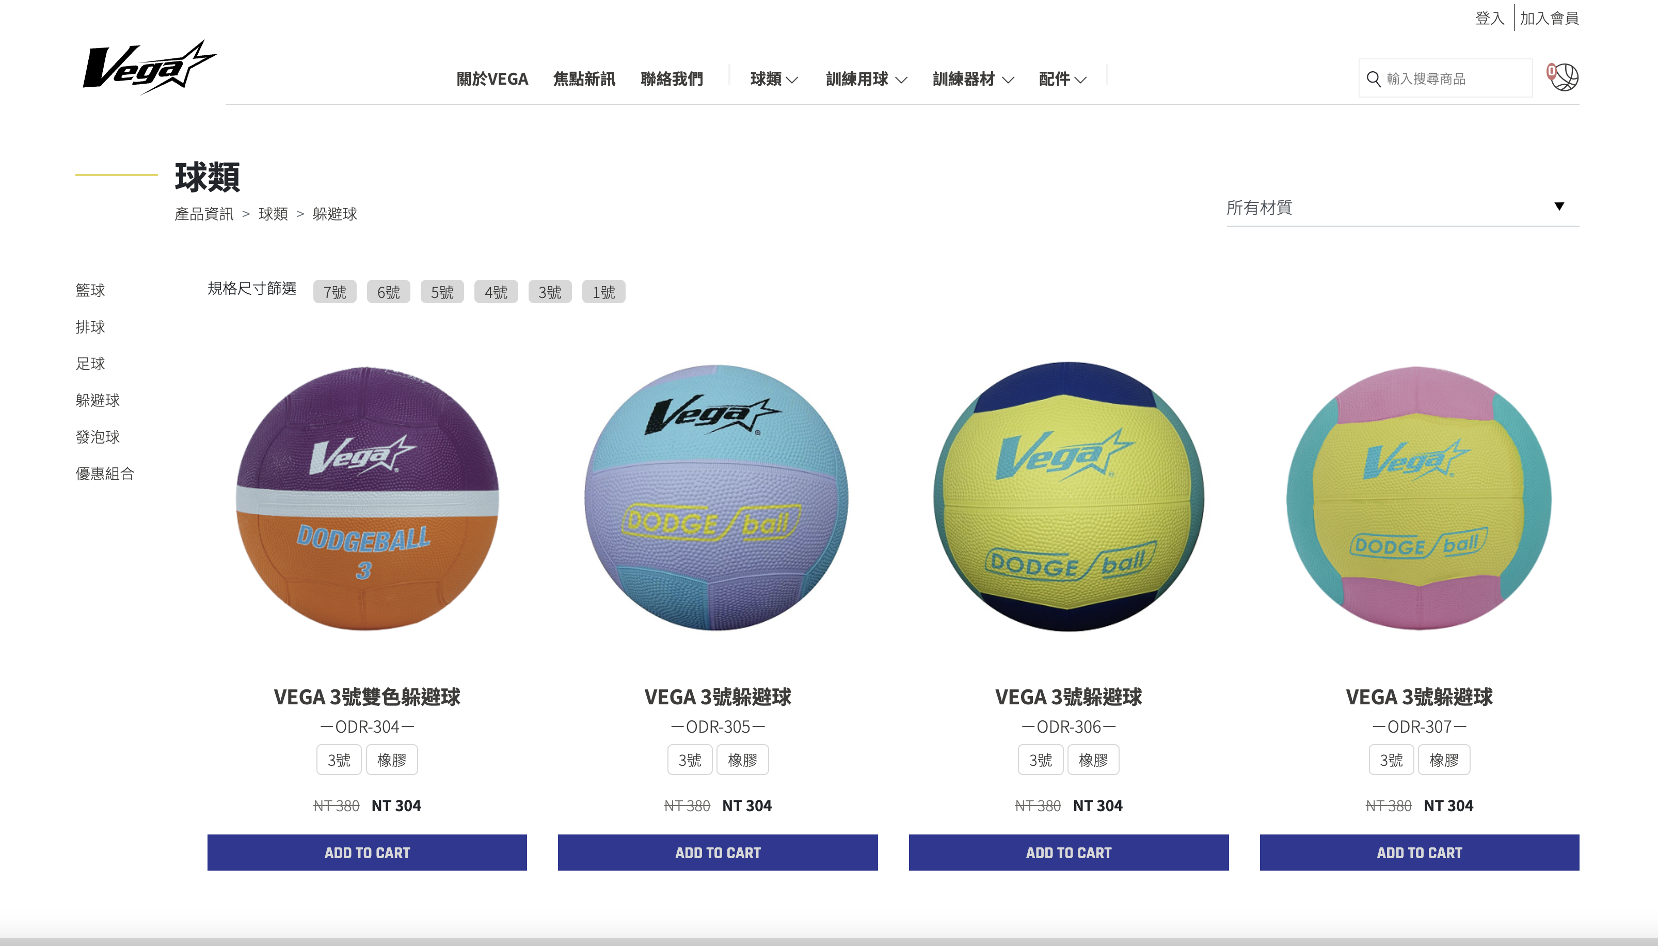Click the 加入會員 link
Screen dimensions: 1658x946
[x=1549, y=18]
